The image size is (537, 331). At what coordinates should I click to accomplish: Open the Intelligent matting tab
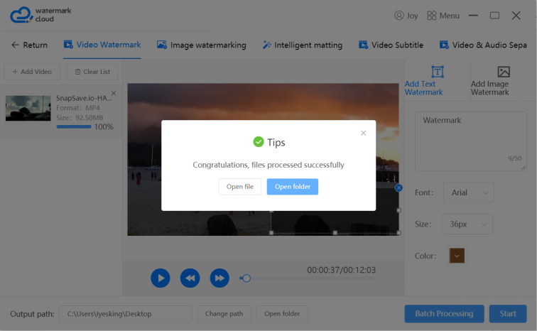(303, 45)
